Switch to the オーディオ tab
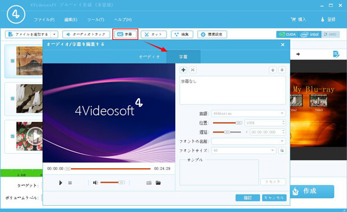 click(x=149, y=57)
